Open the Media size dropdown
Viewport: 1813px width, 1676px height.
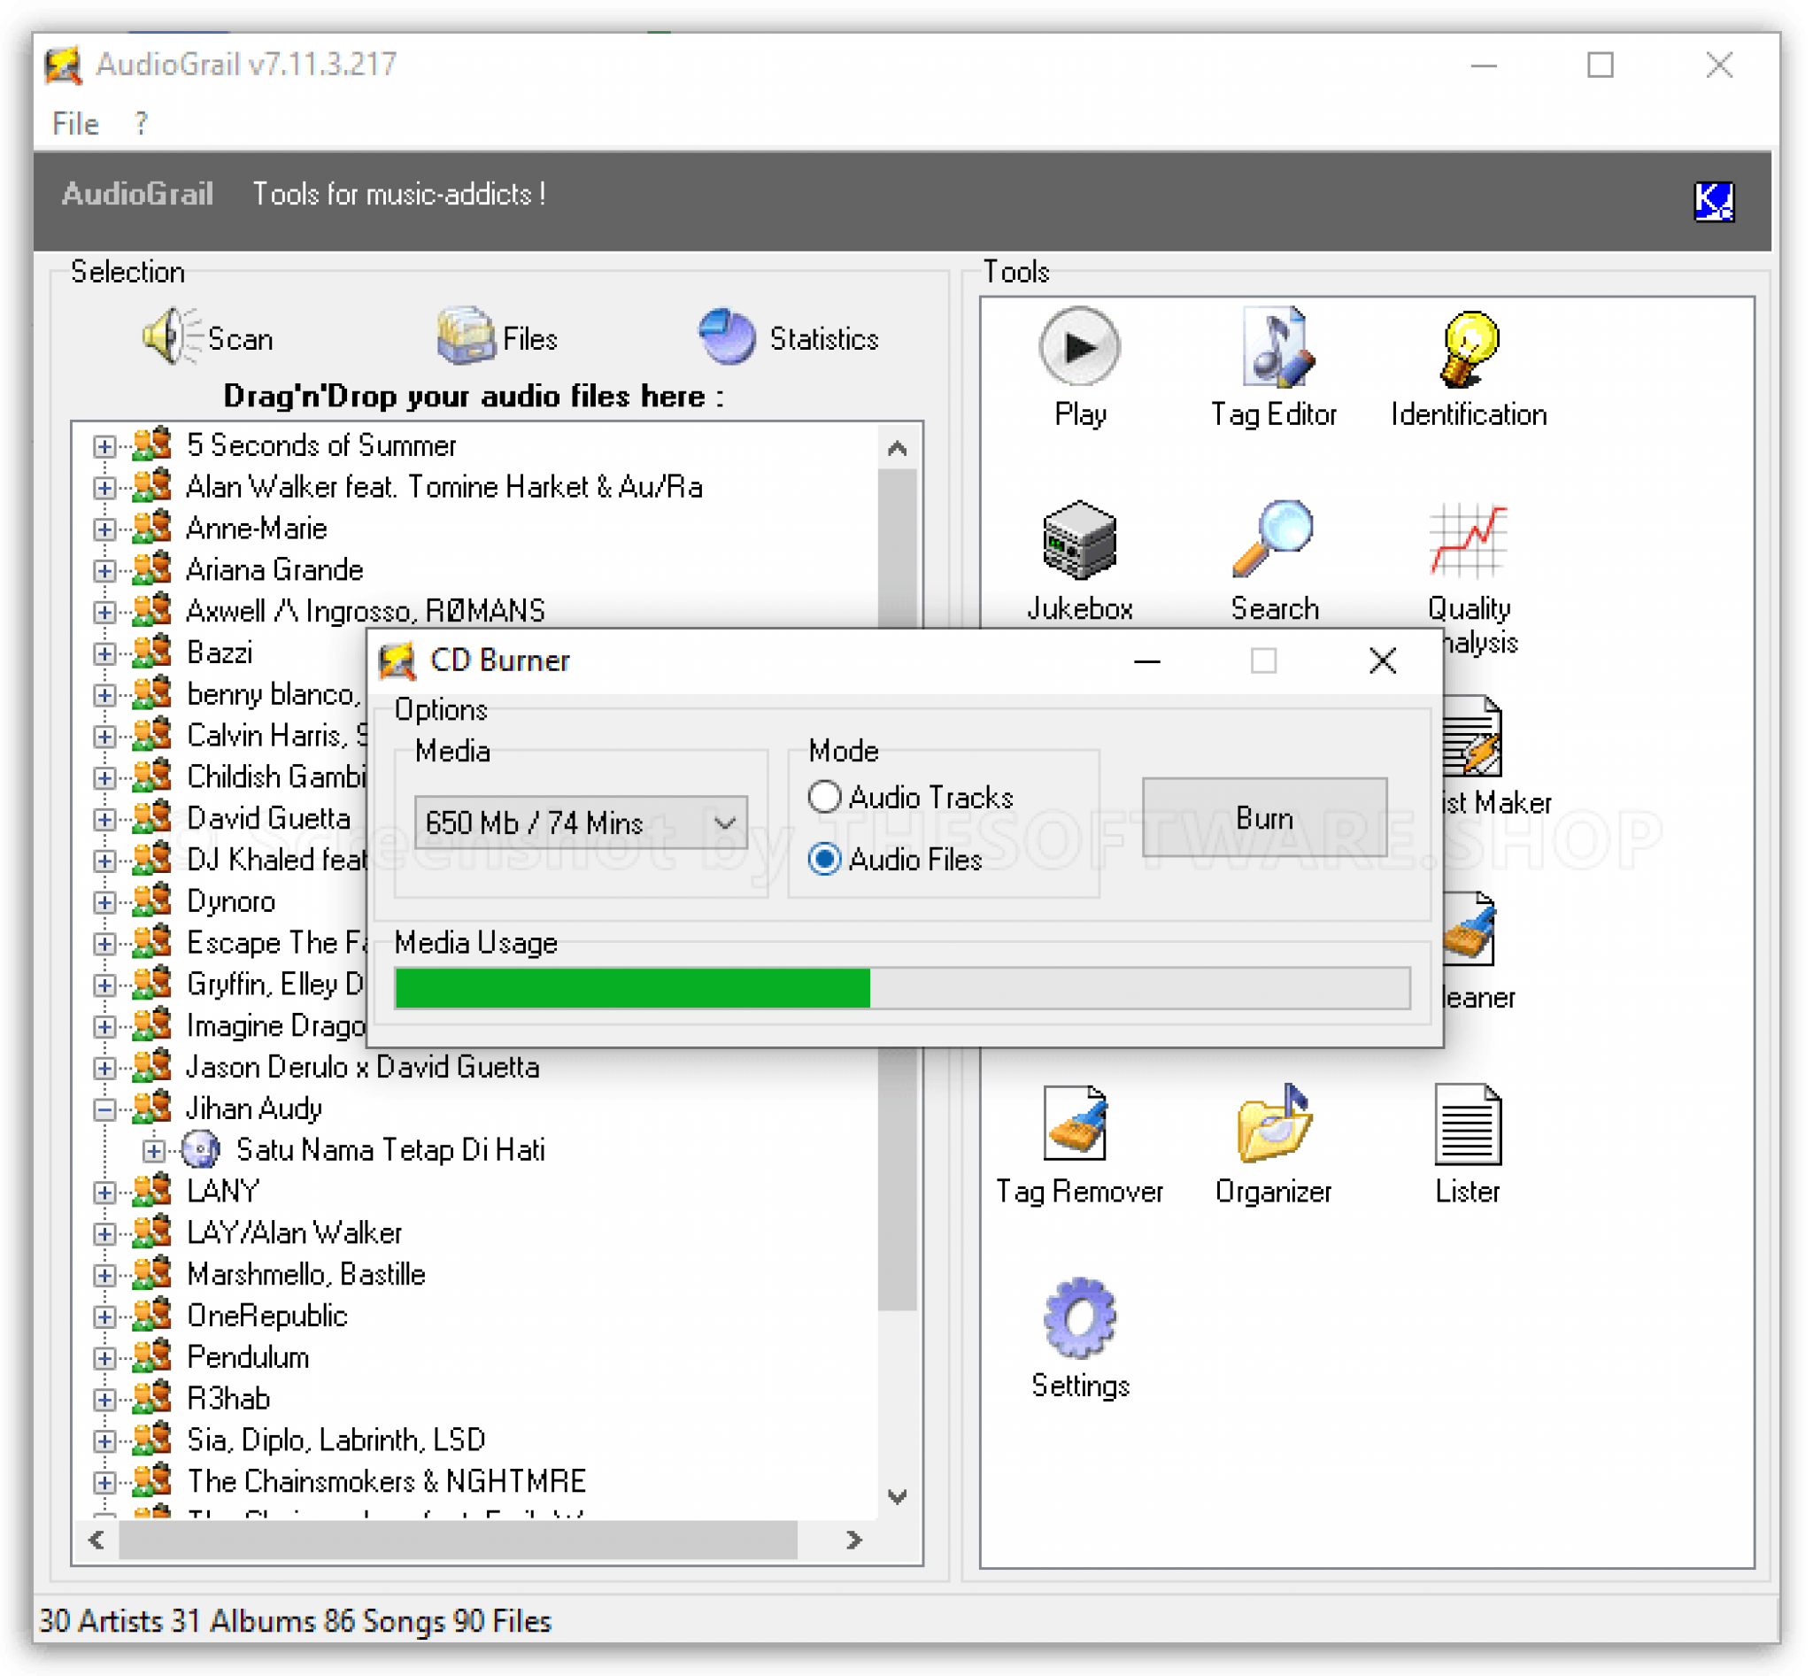click(x=582, y=823)
